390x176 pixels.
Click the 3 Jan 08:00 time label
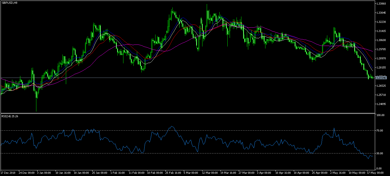45,173
